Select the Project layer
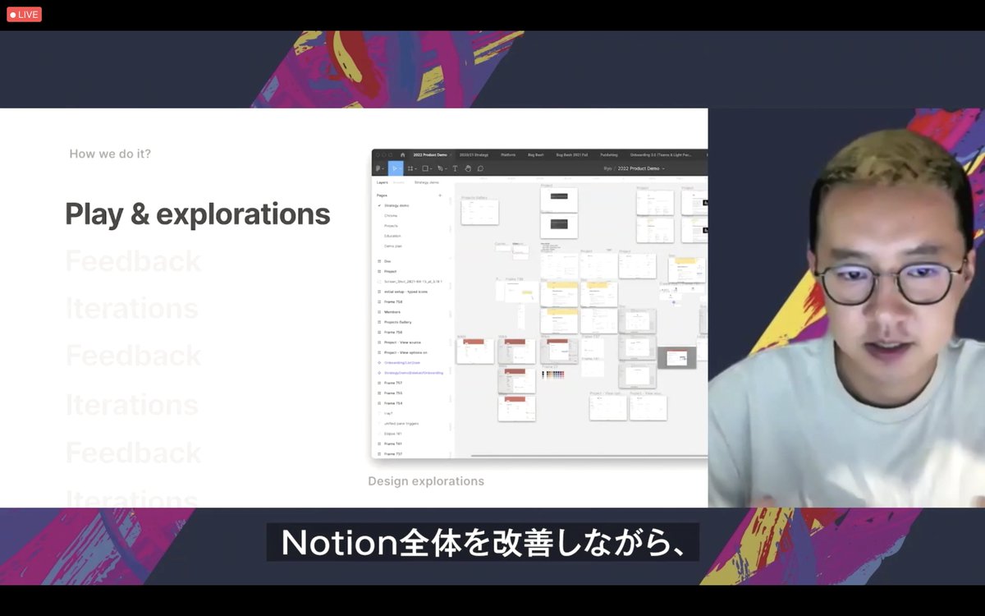Viewport: 985px width, 616px height. (x=391, y=271)
